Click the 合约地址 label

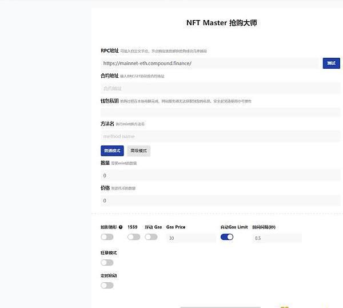point(110,76)
